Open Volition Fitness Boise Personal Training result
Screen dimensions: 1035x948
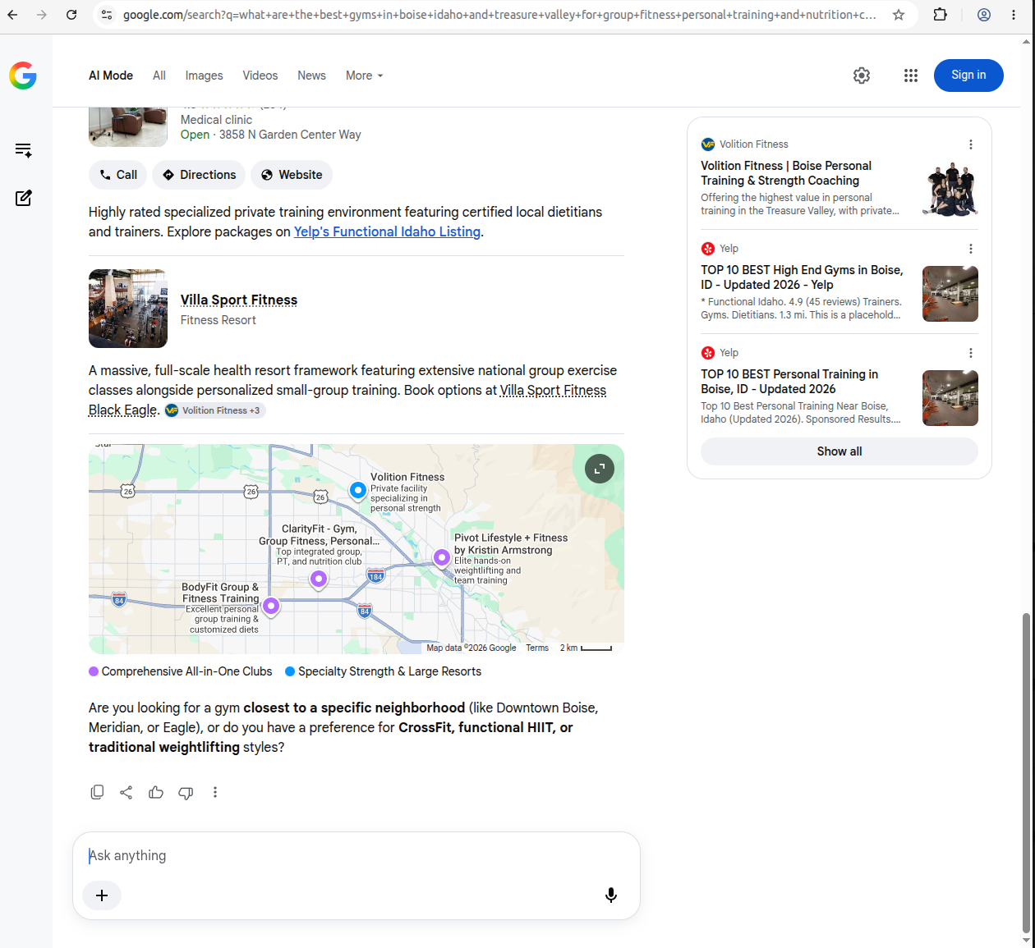[785, 173]
